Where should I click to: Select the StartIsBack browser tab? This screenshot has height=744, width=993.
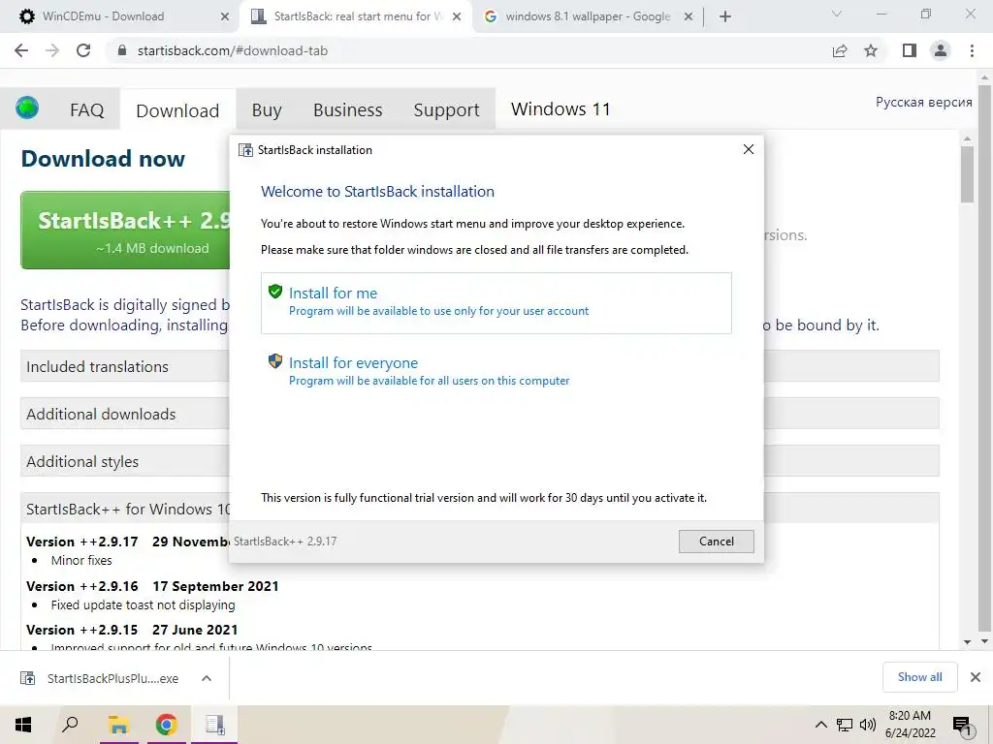tap(356, 16)
